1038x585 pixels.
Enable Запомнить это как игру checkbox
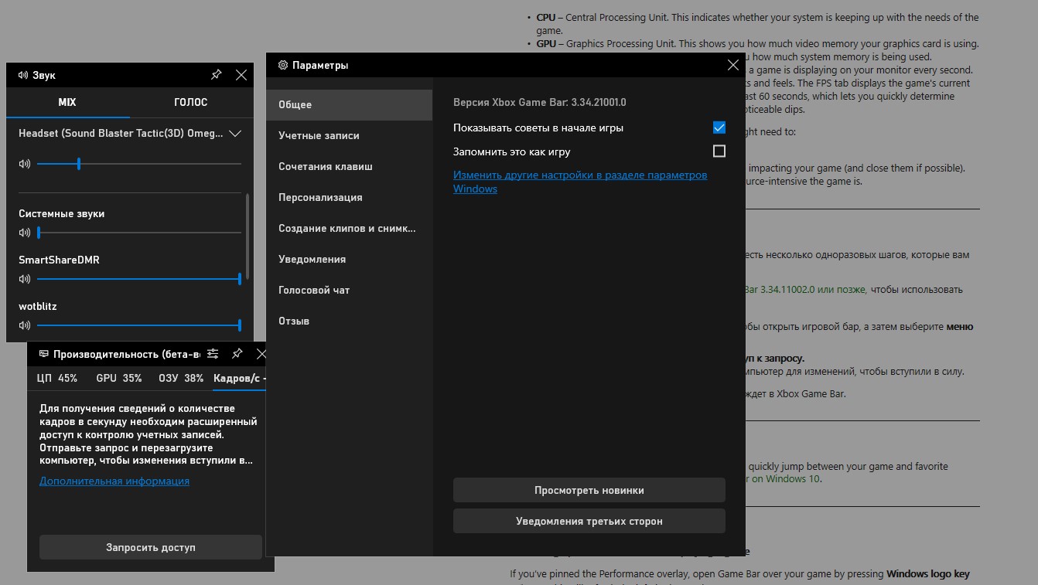point(719,151)
